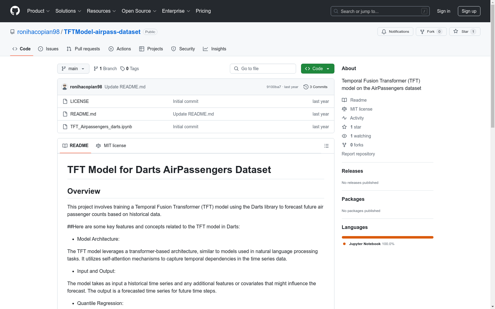Switch to the Security tab
The image size is (495, 309).
[183, 49]
